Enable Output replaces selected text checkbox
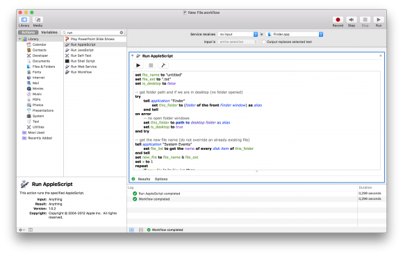 click(x=263, y=42)
